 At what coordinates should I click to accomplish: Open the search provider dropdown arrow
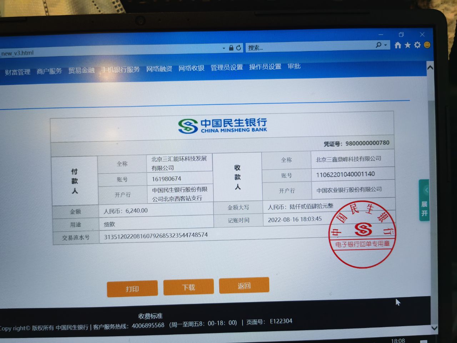[385, 45]
